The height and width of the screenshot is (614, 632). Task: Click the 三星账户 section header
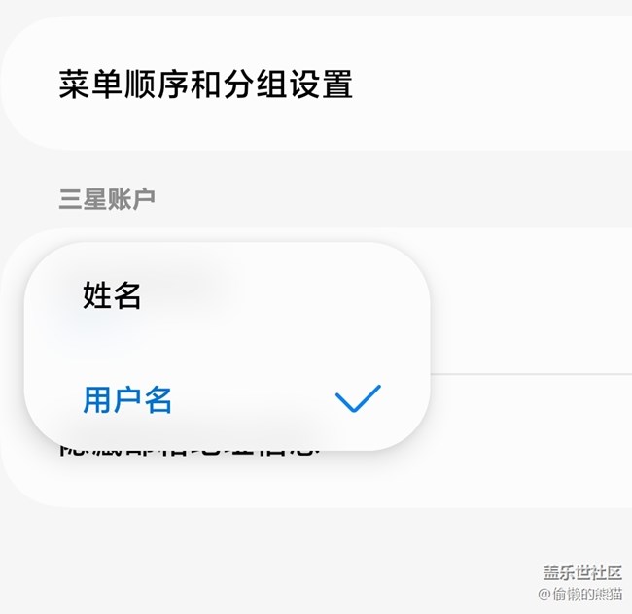coord(107,198)
